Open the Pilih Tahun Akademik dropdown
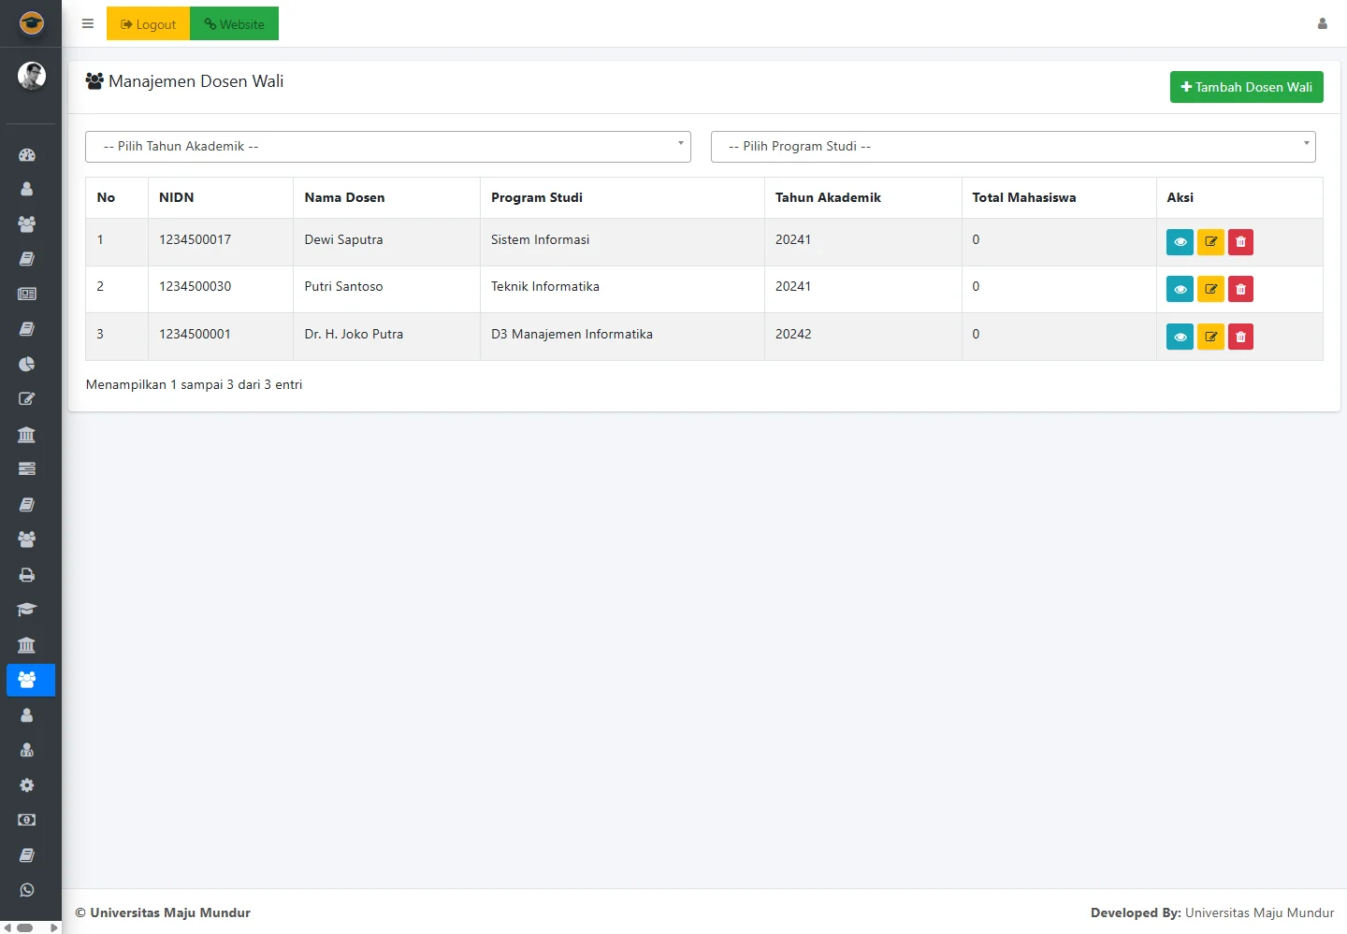The width and height of the screenshot is (1347, 934). (x=387, y=147)
